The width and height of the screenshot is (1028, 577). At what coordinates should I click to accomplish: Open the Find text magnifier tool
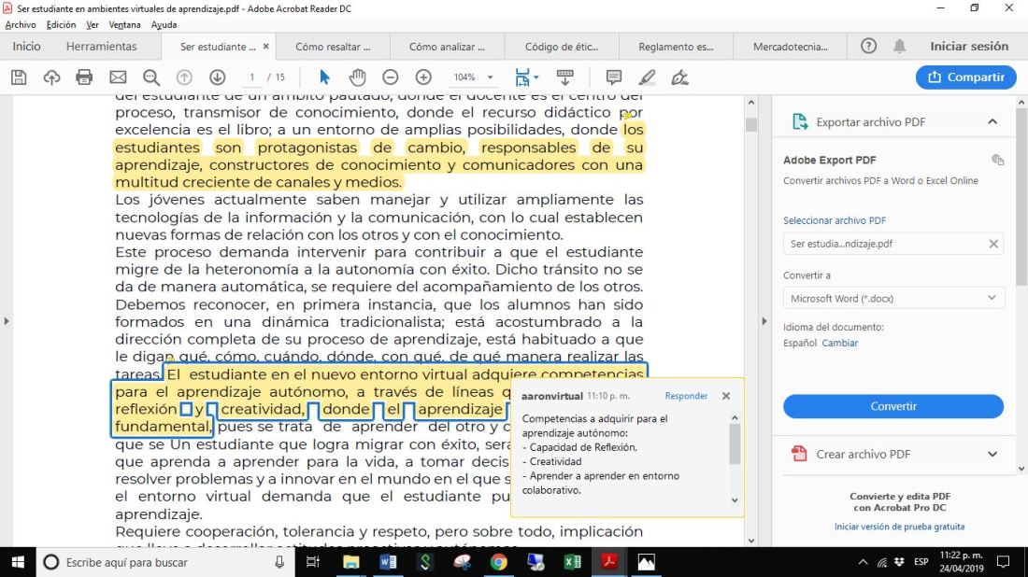[x=151, y=77]
